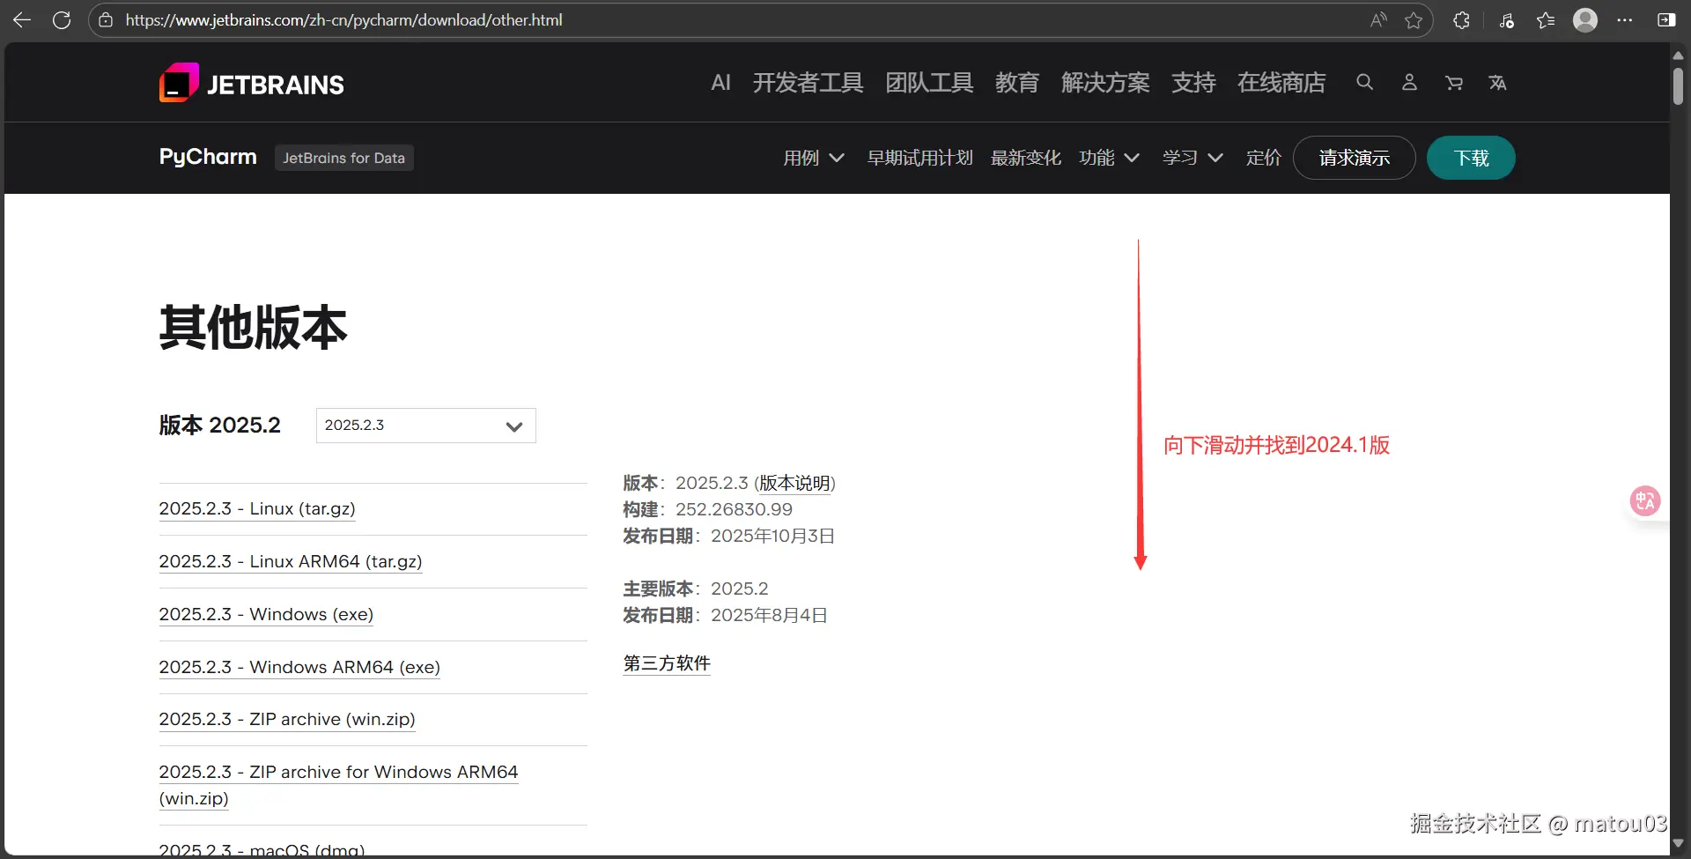Screen dimensions: 1691x859
Task: Open the 最新变化 link
Action: [1025, 158]
